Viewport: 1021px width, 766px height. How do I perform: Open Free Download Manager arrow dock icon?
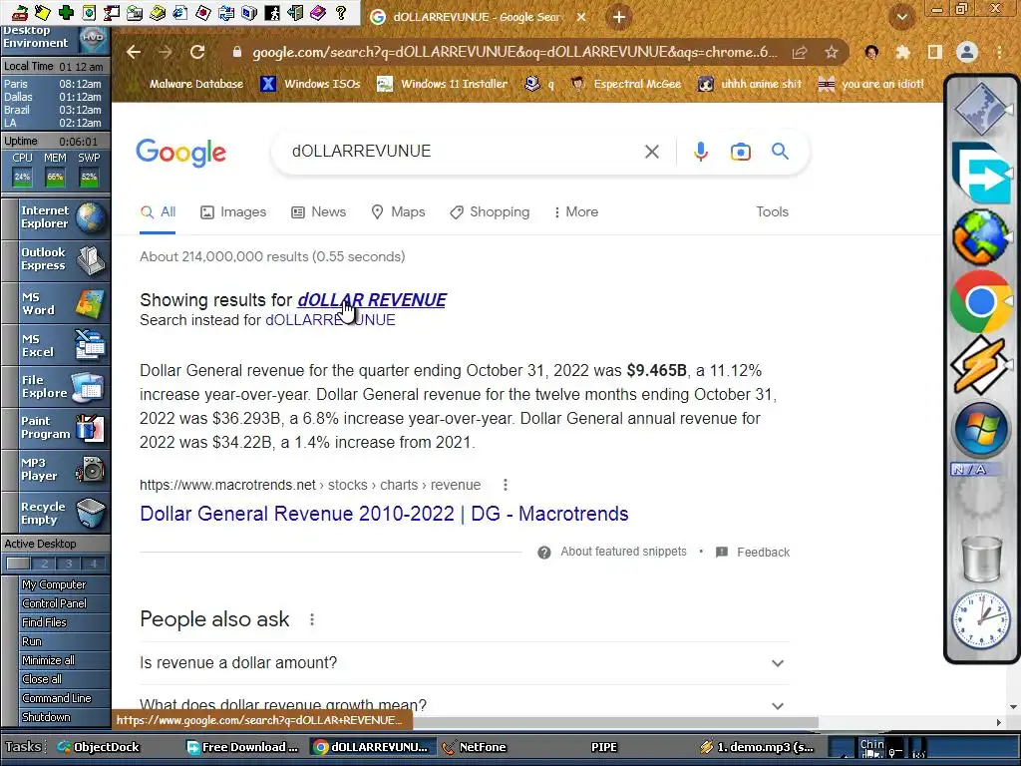981,174
